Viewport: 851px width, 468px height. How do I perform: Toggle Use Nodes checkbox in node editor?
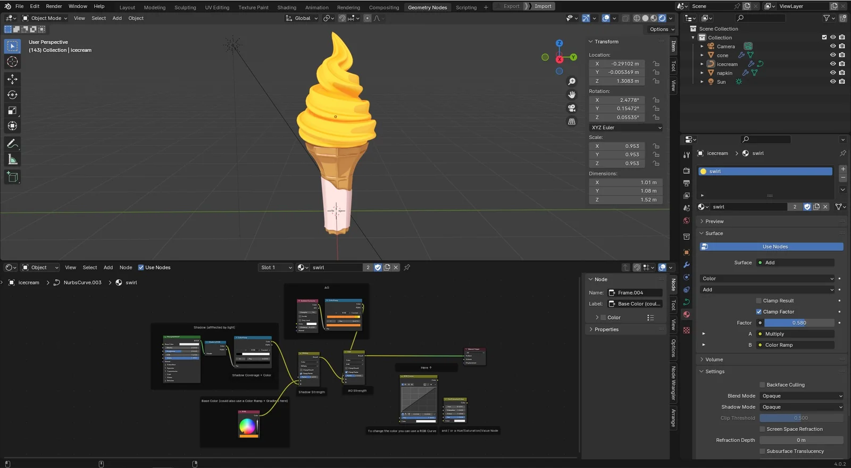141,268
